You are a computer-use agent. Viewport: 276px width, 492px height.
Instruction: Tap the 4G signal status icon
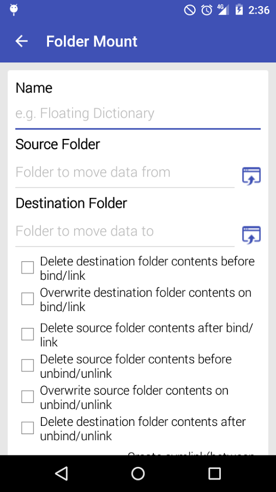[x=223, y=10]
